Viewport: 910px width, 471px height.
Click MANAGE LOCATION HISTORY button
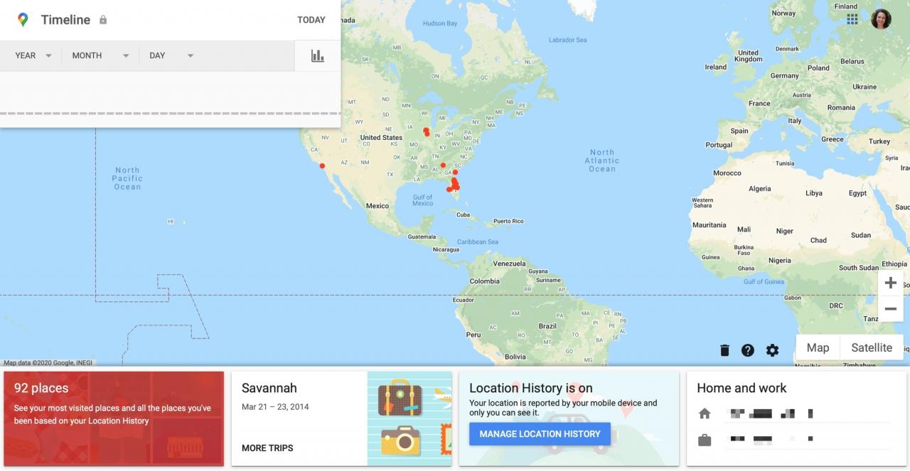coord(540,433)
